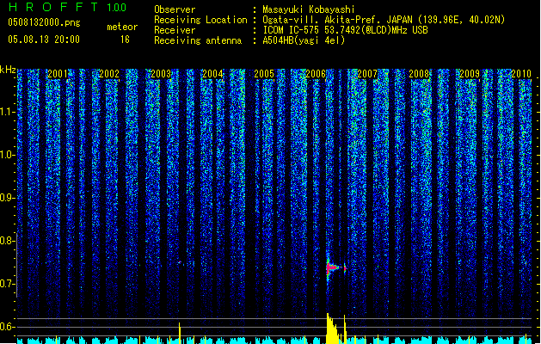541x344 pixels.
Task: Click the 2009 time marker
Action: coord(470,74)
